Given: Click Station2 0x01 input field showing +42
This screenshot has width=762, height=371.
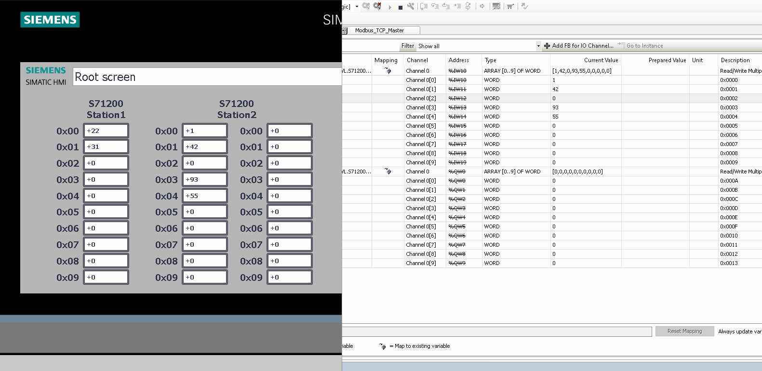Looking at the screenshot, I should tap(205, 146).
